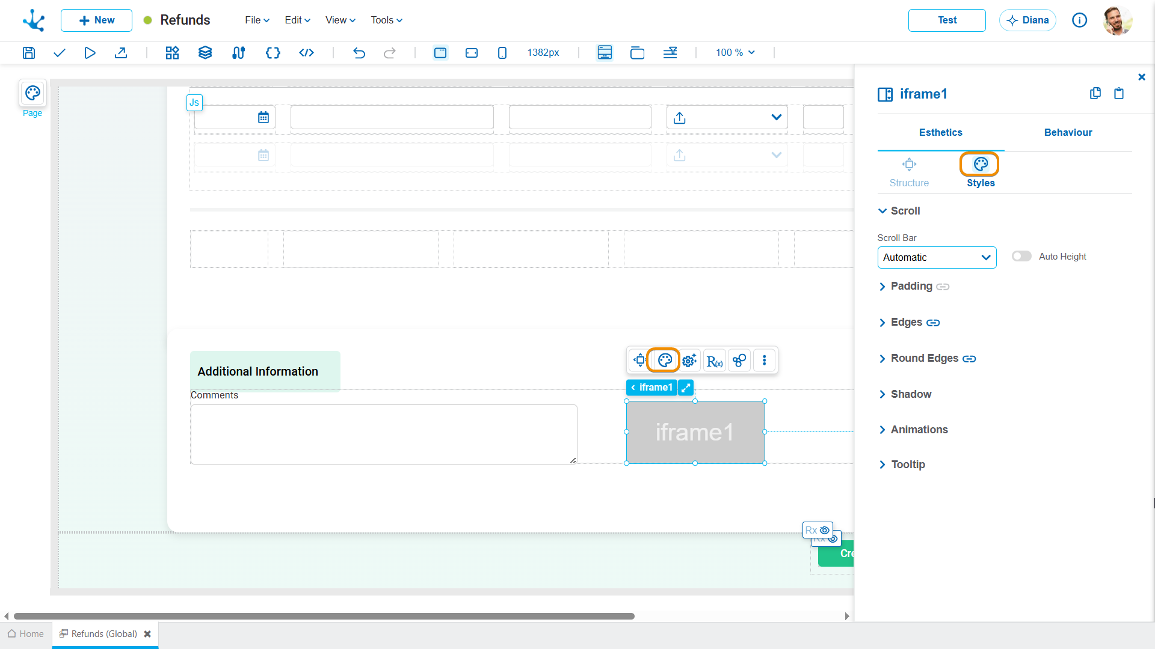Open the HTML source code icon

pyautogui.click(x=307, y=53)
